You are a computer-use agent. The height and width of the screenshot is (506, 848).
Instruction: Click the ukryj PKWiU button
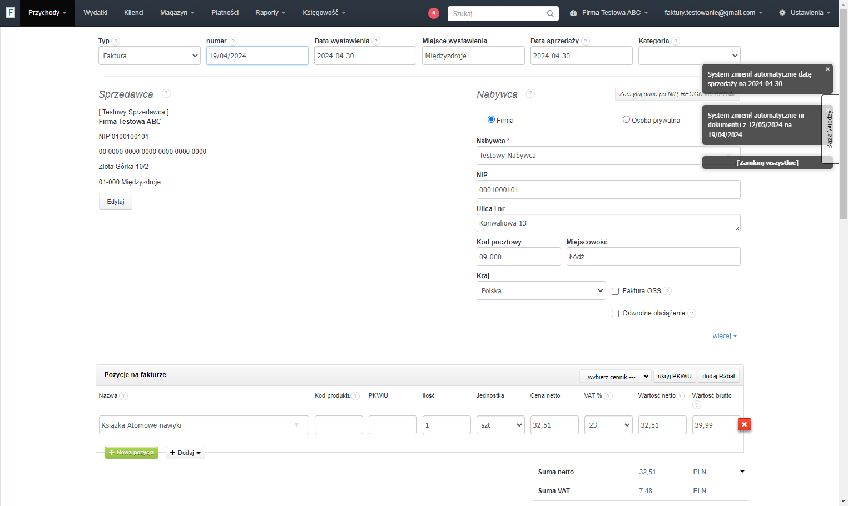click(675, 377)
